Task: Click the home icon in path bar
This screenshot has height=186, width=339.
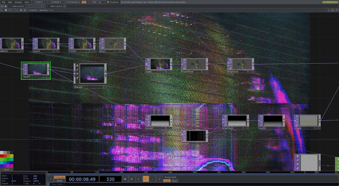Action: 25,10
